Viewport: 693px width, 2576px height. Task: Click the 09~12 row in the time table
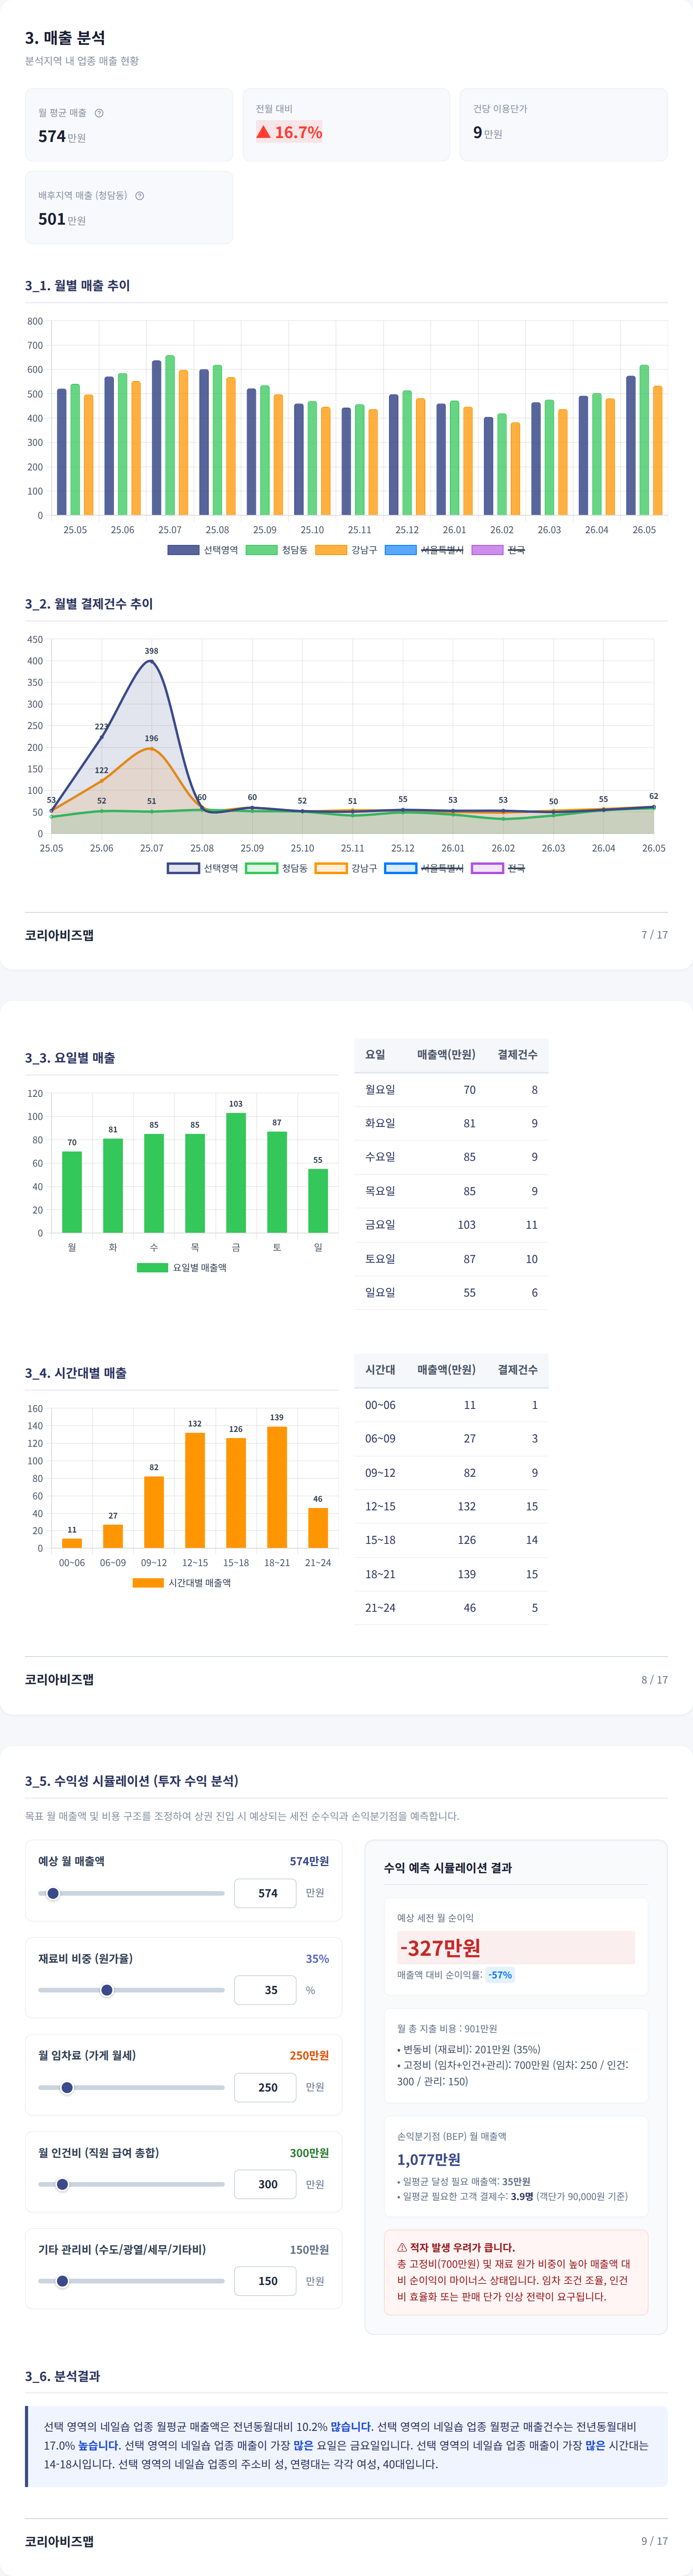451,1473
